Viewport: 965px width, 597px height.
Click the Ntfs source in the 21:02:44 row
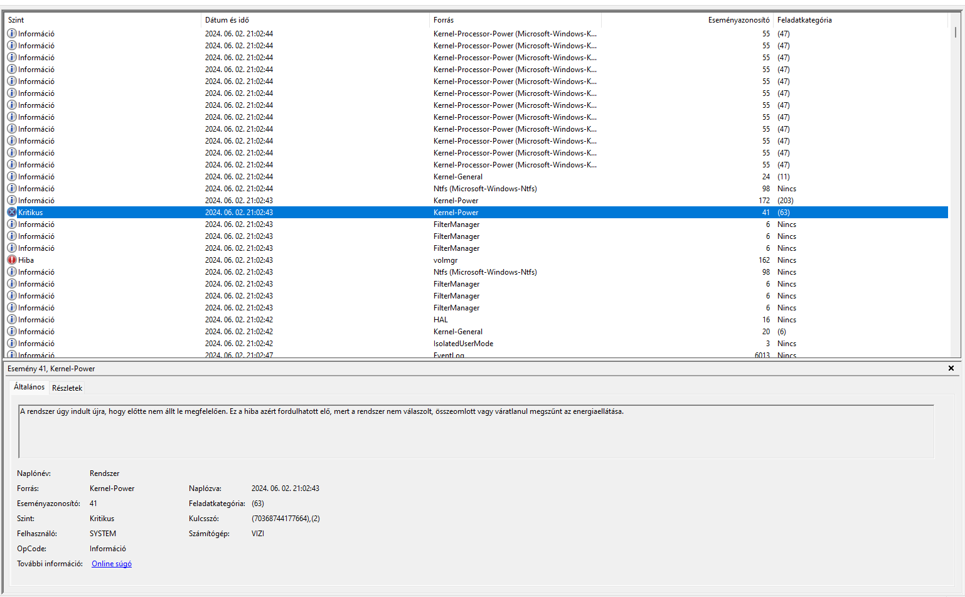485,189
